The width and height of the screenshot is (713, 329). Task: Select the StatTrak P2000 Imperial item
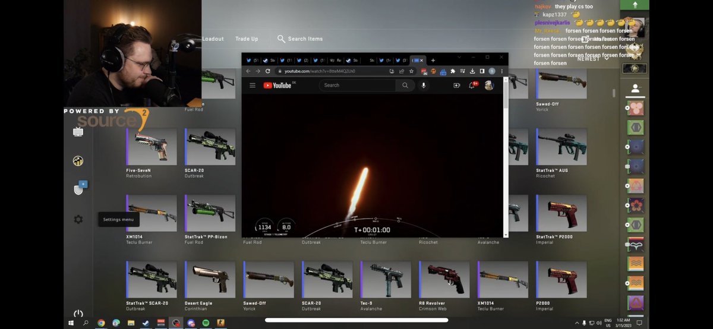tap(561, 220)
